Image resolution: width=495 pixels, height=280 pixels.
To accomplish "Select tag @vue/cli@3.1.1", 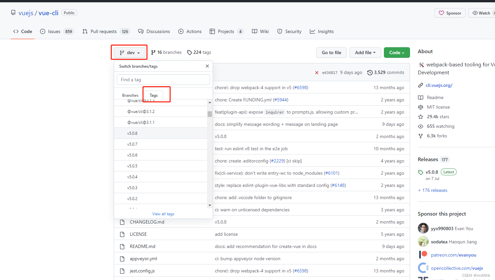I will point(161,122).
